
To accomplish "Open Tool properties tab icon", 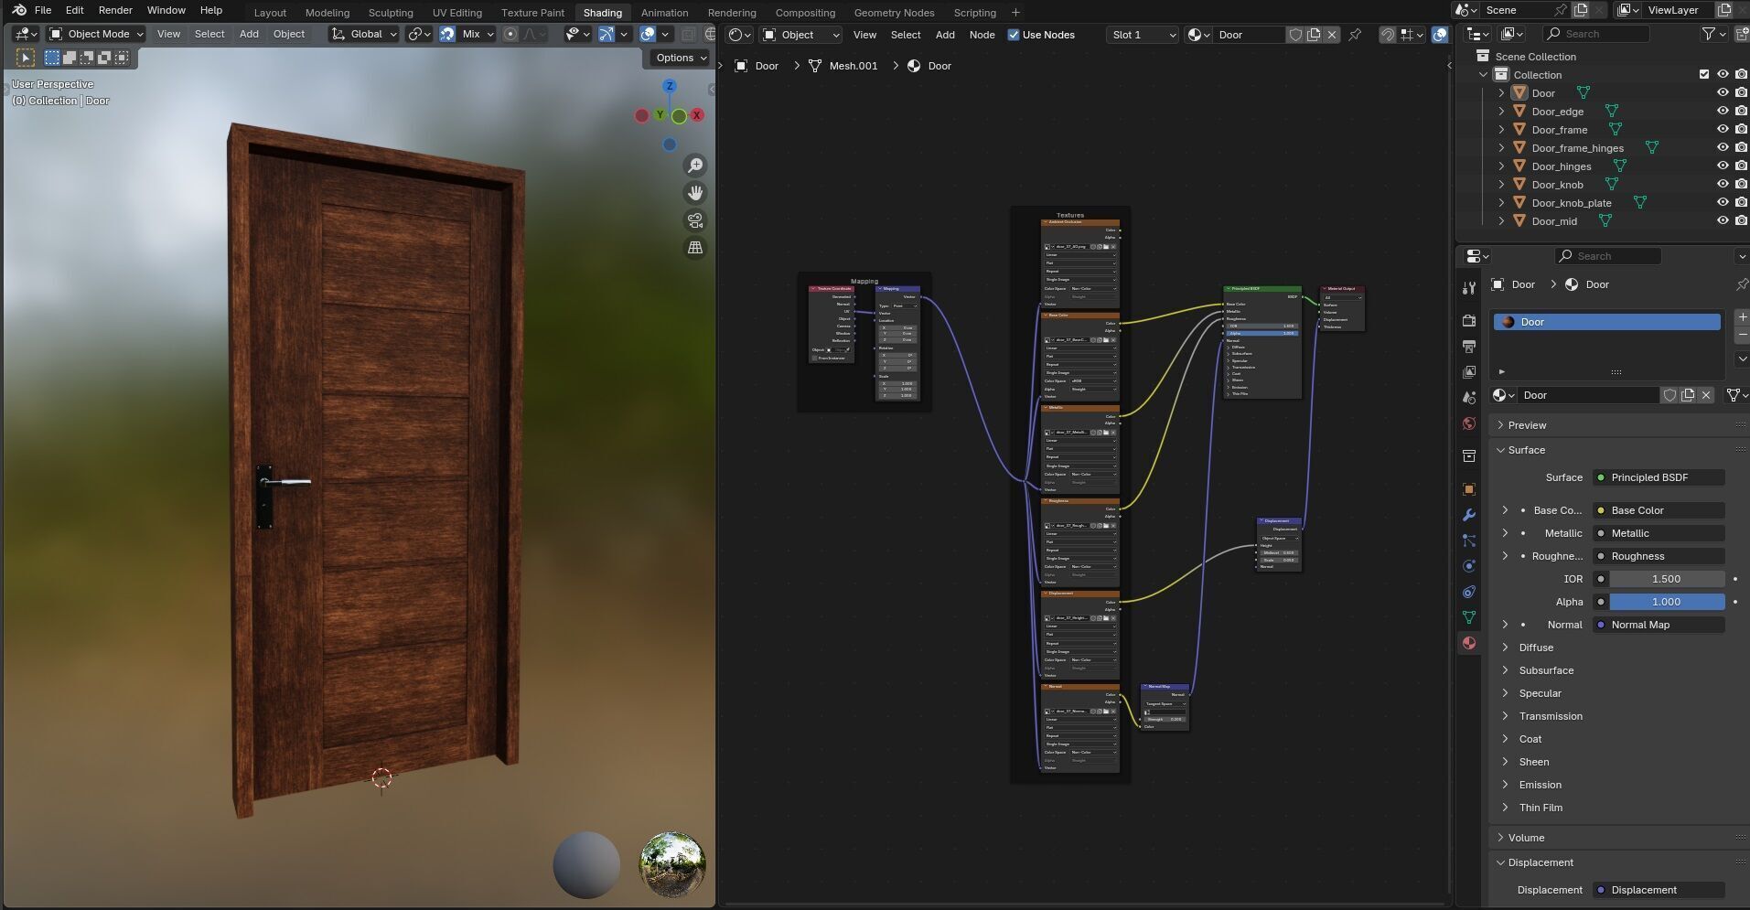I will pos(1469,287).
